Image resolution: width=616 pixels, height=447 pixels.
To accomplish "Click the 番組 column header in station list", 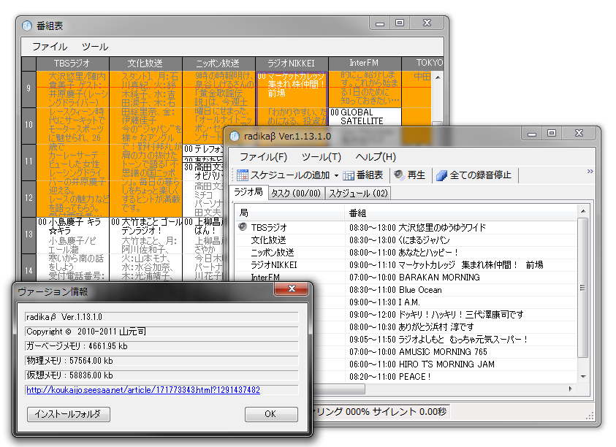I will tap(461, 213).
